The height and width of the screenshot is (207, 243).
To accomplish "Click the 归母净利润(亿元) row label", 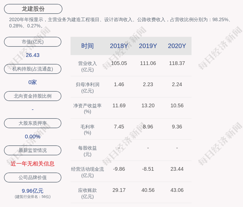I will click(x=88, y=88).
